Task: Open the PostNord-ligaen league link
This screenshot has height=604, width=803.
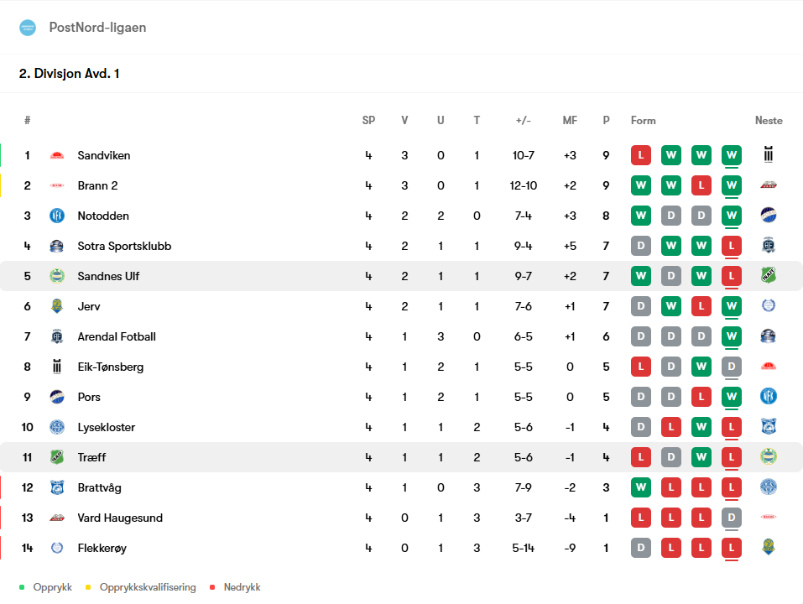Action: coord(97,28)
